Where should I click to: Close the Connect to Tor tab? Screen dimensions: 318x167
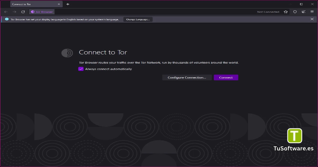(59, 4)
